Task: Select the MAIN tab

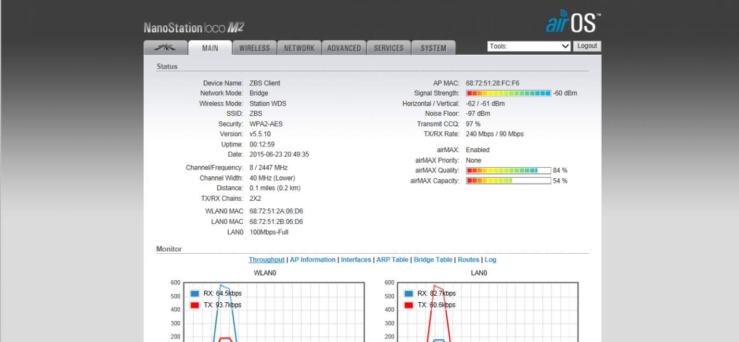Action: [x=210, y=48]
